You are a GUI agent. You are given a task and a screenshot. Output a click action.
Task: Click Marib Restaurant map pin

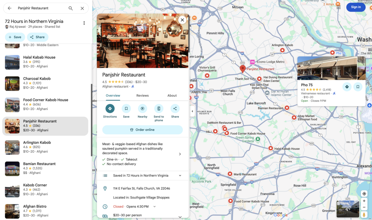click(229, 174)
